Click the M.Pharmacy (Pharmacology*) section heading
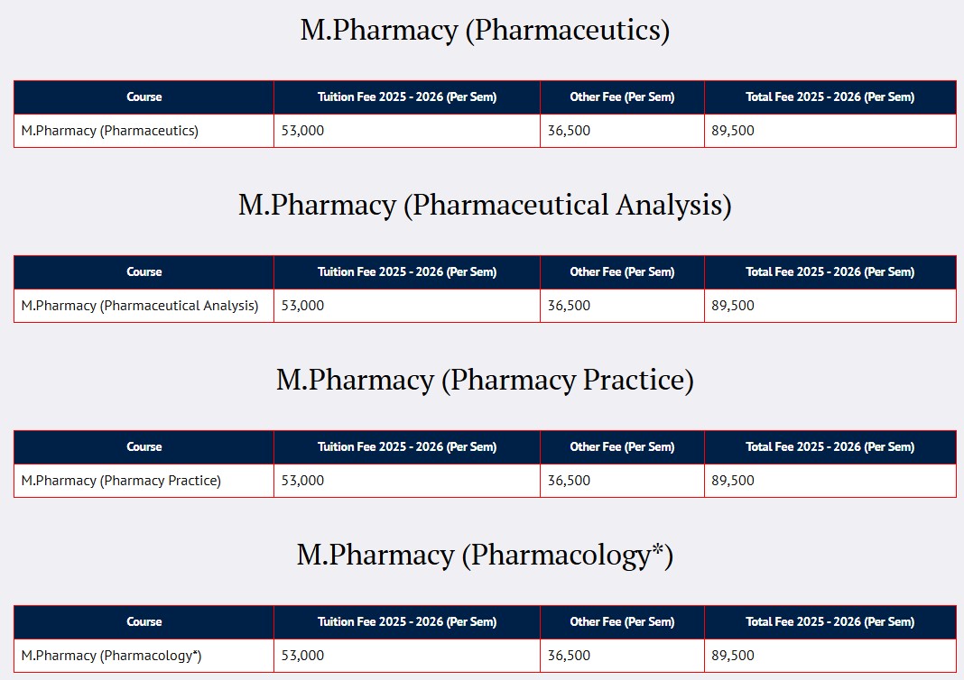 point(485,556)
